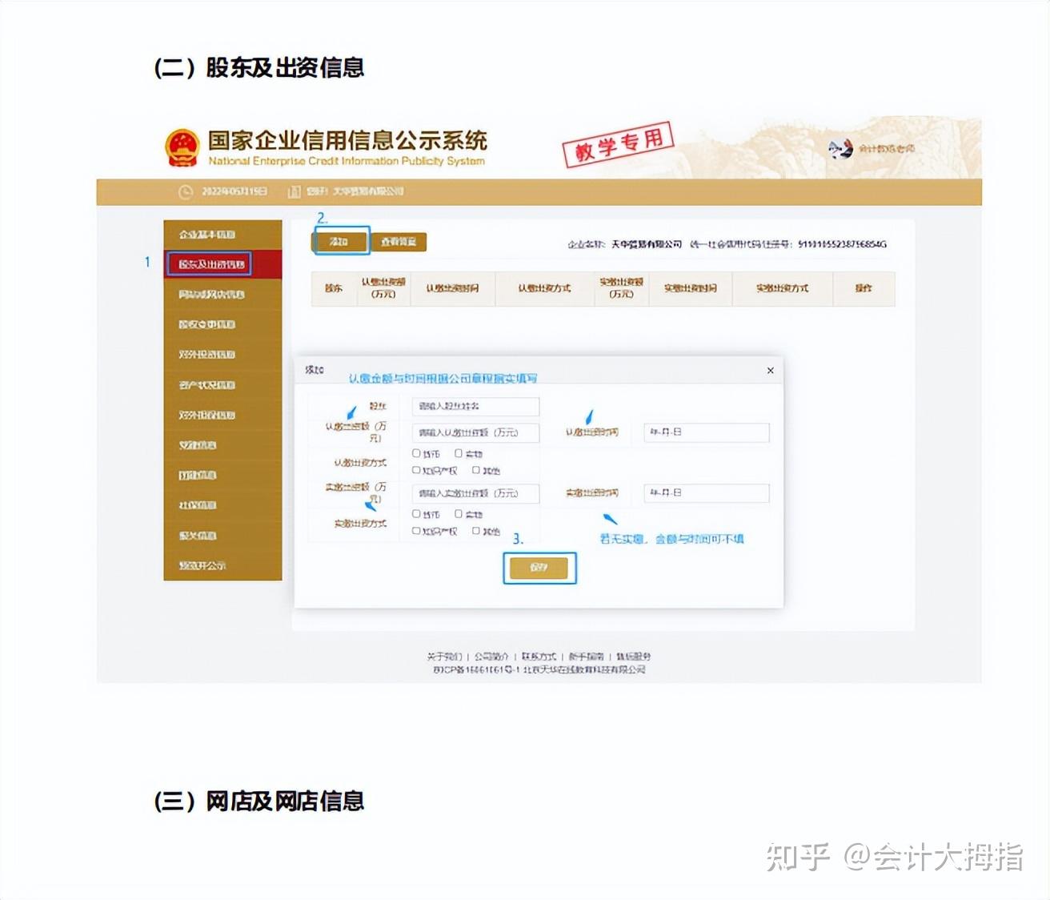This screenshot has height=900, width=1050.
Task: Check 知识产权 under 实缴出资方式
Action: (416, 531)
